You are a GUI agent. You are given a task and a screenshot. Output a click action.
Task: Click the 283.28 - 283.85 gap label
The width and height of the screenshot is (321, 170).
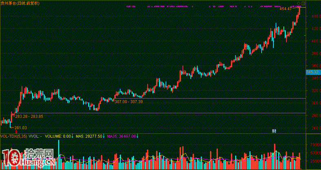29,116
